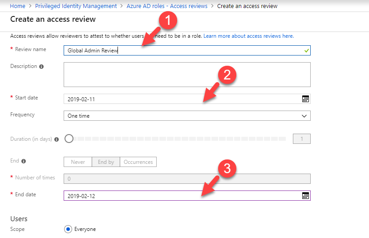This screenshot has height=238, width=369.
Task: Expand the Frequency dropdown
Action: (x=187, y=116)
